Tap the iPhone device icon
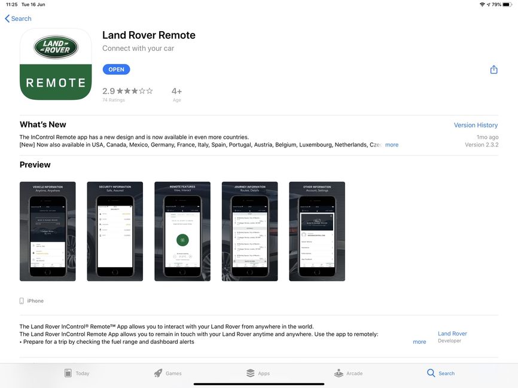 22,301
